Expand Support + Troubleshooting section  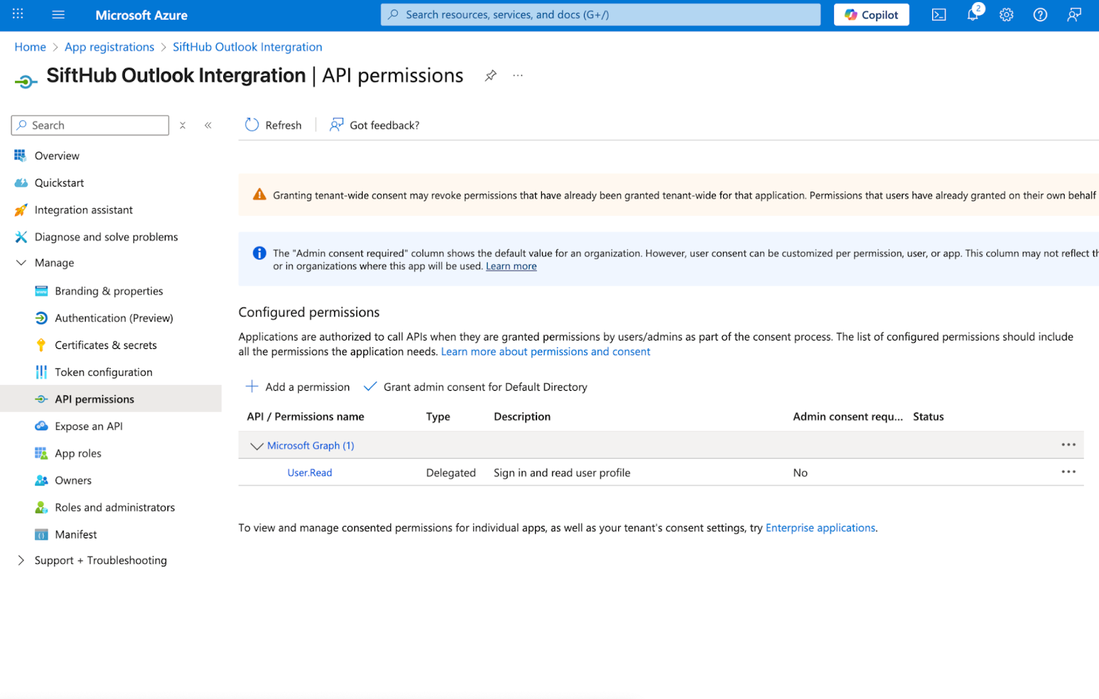[21, 560]
